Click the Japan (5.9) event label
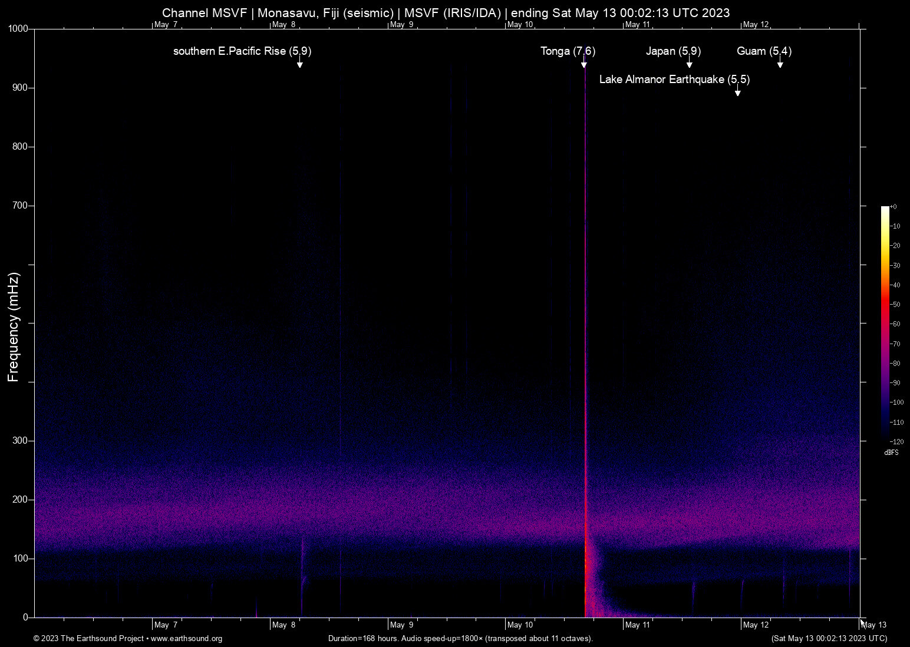Screen dimensions: 910x647 [x=674, y=51]
